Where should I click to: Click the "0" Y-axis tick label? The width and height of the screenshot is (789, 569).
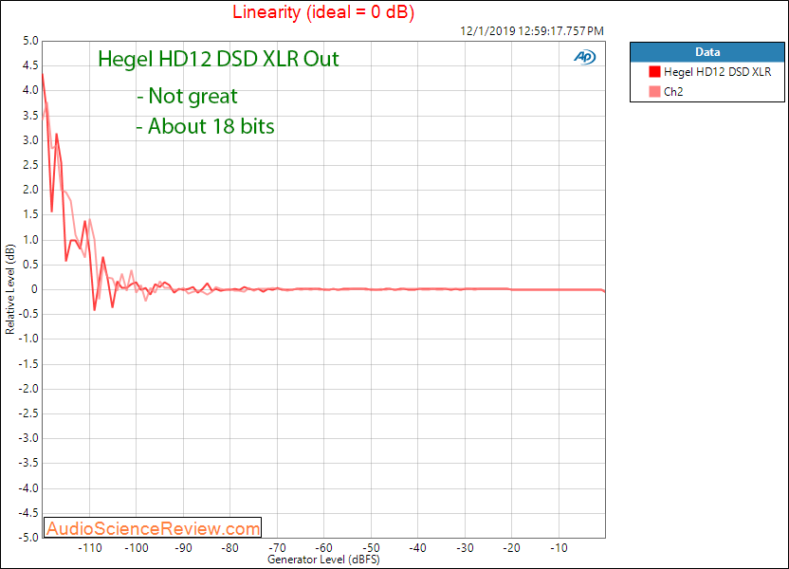pos(34,289)
